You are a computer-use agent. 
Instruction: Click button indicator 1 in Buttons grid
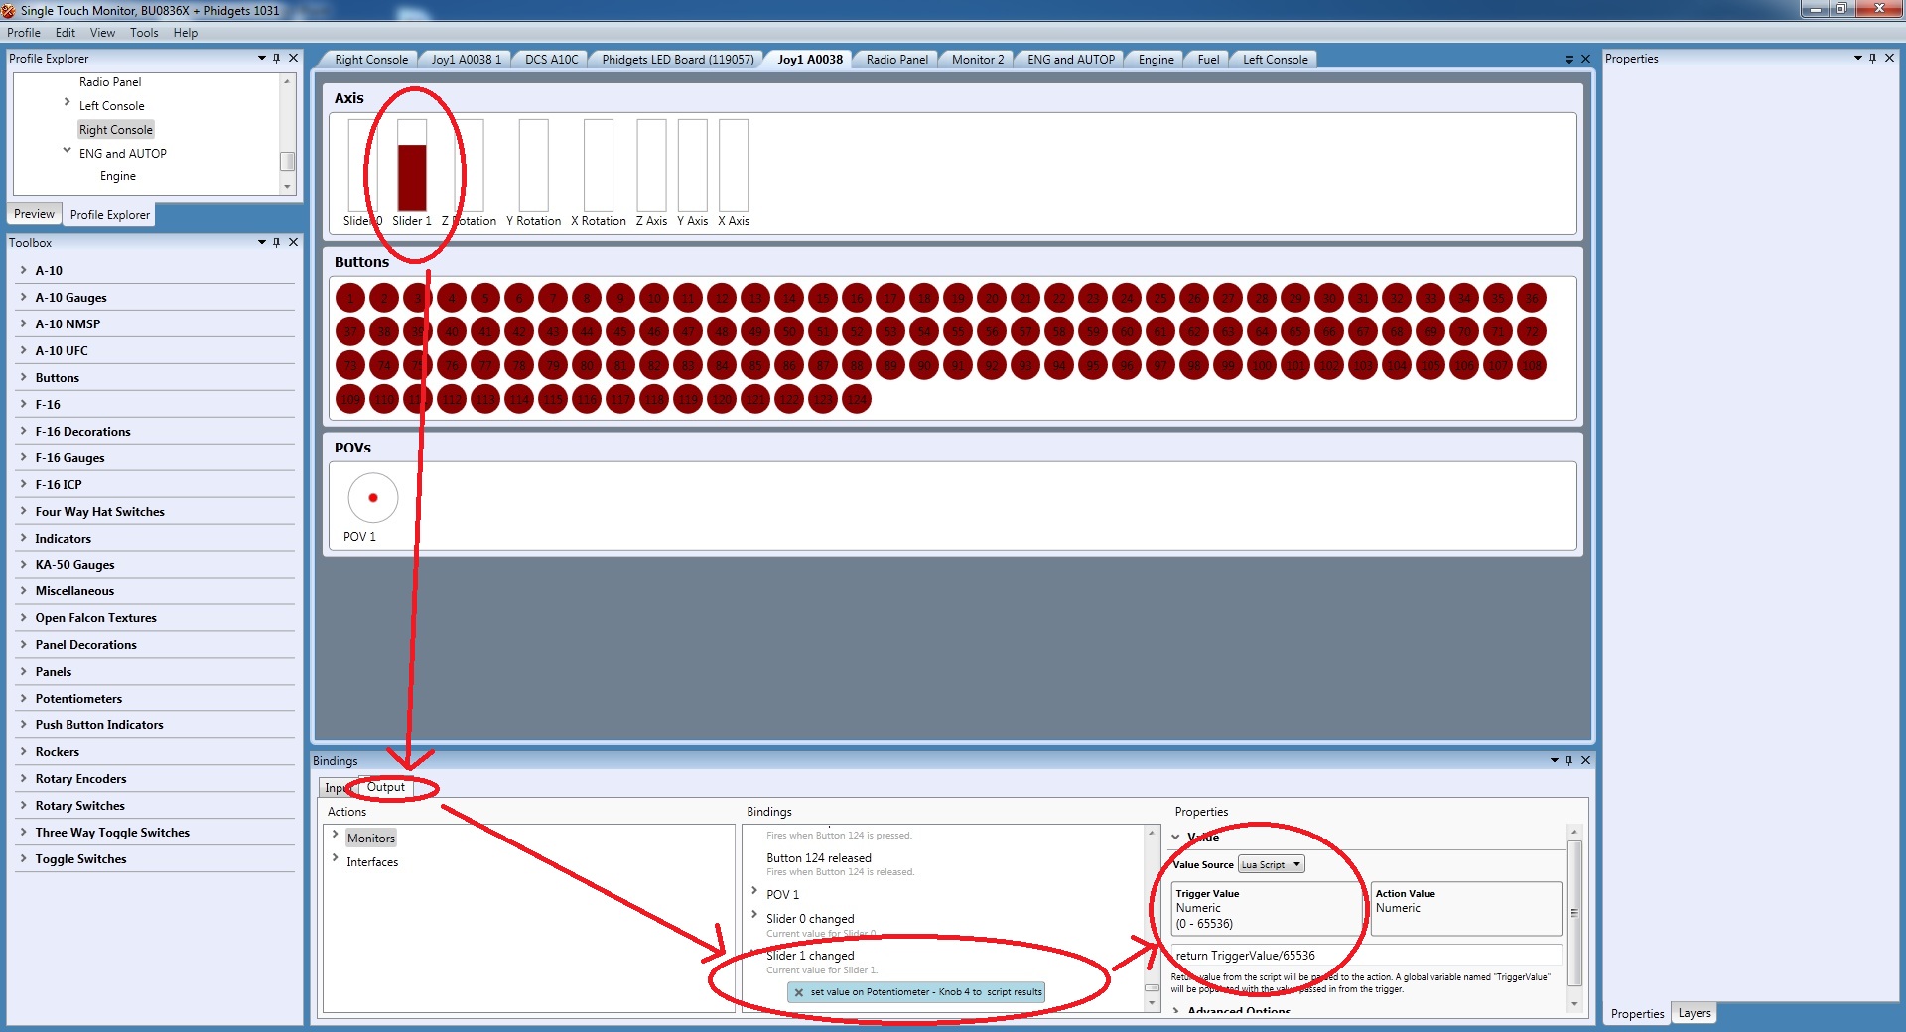click(350, 298)
